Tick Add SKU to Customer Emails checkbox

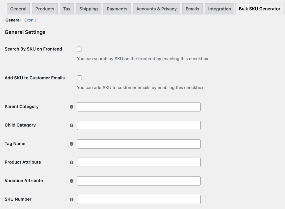pyautogui.click(x=79, y=78)
